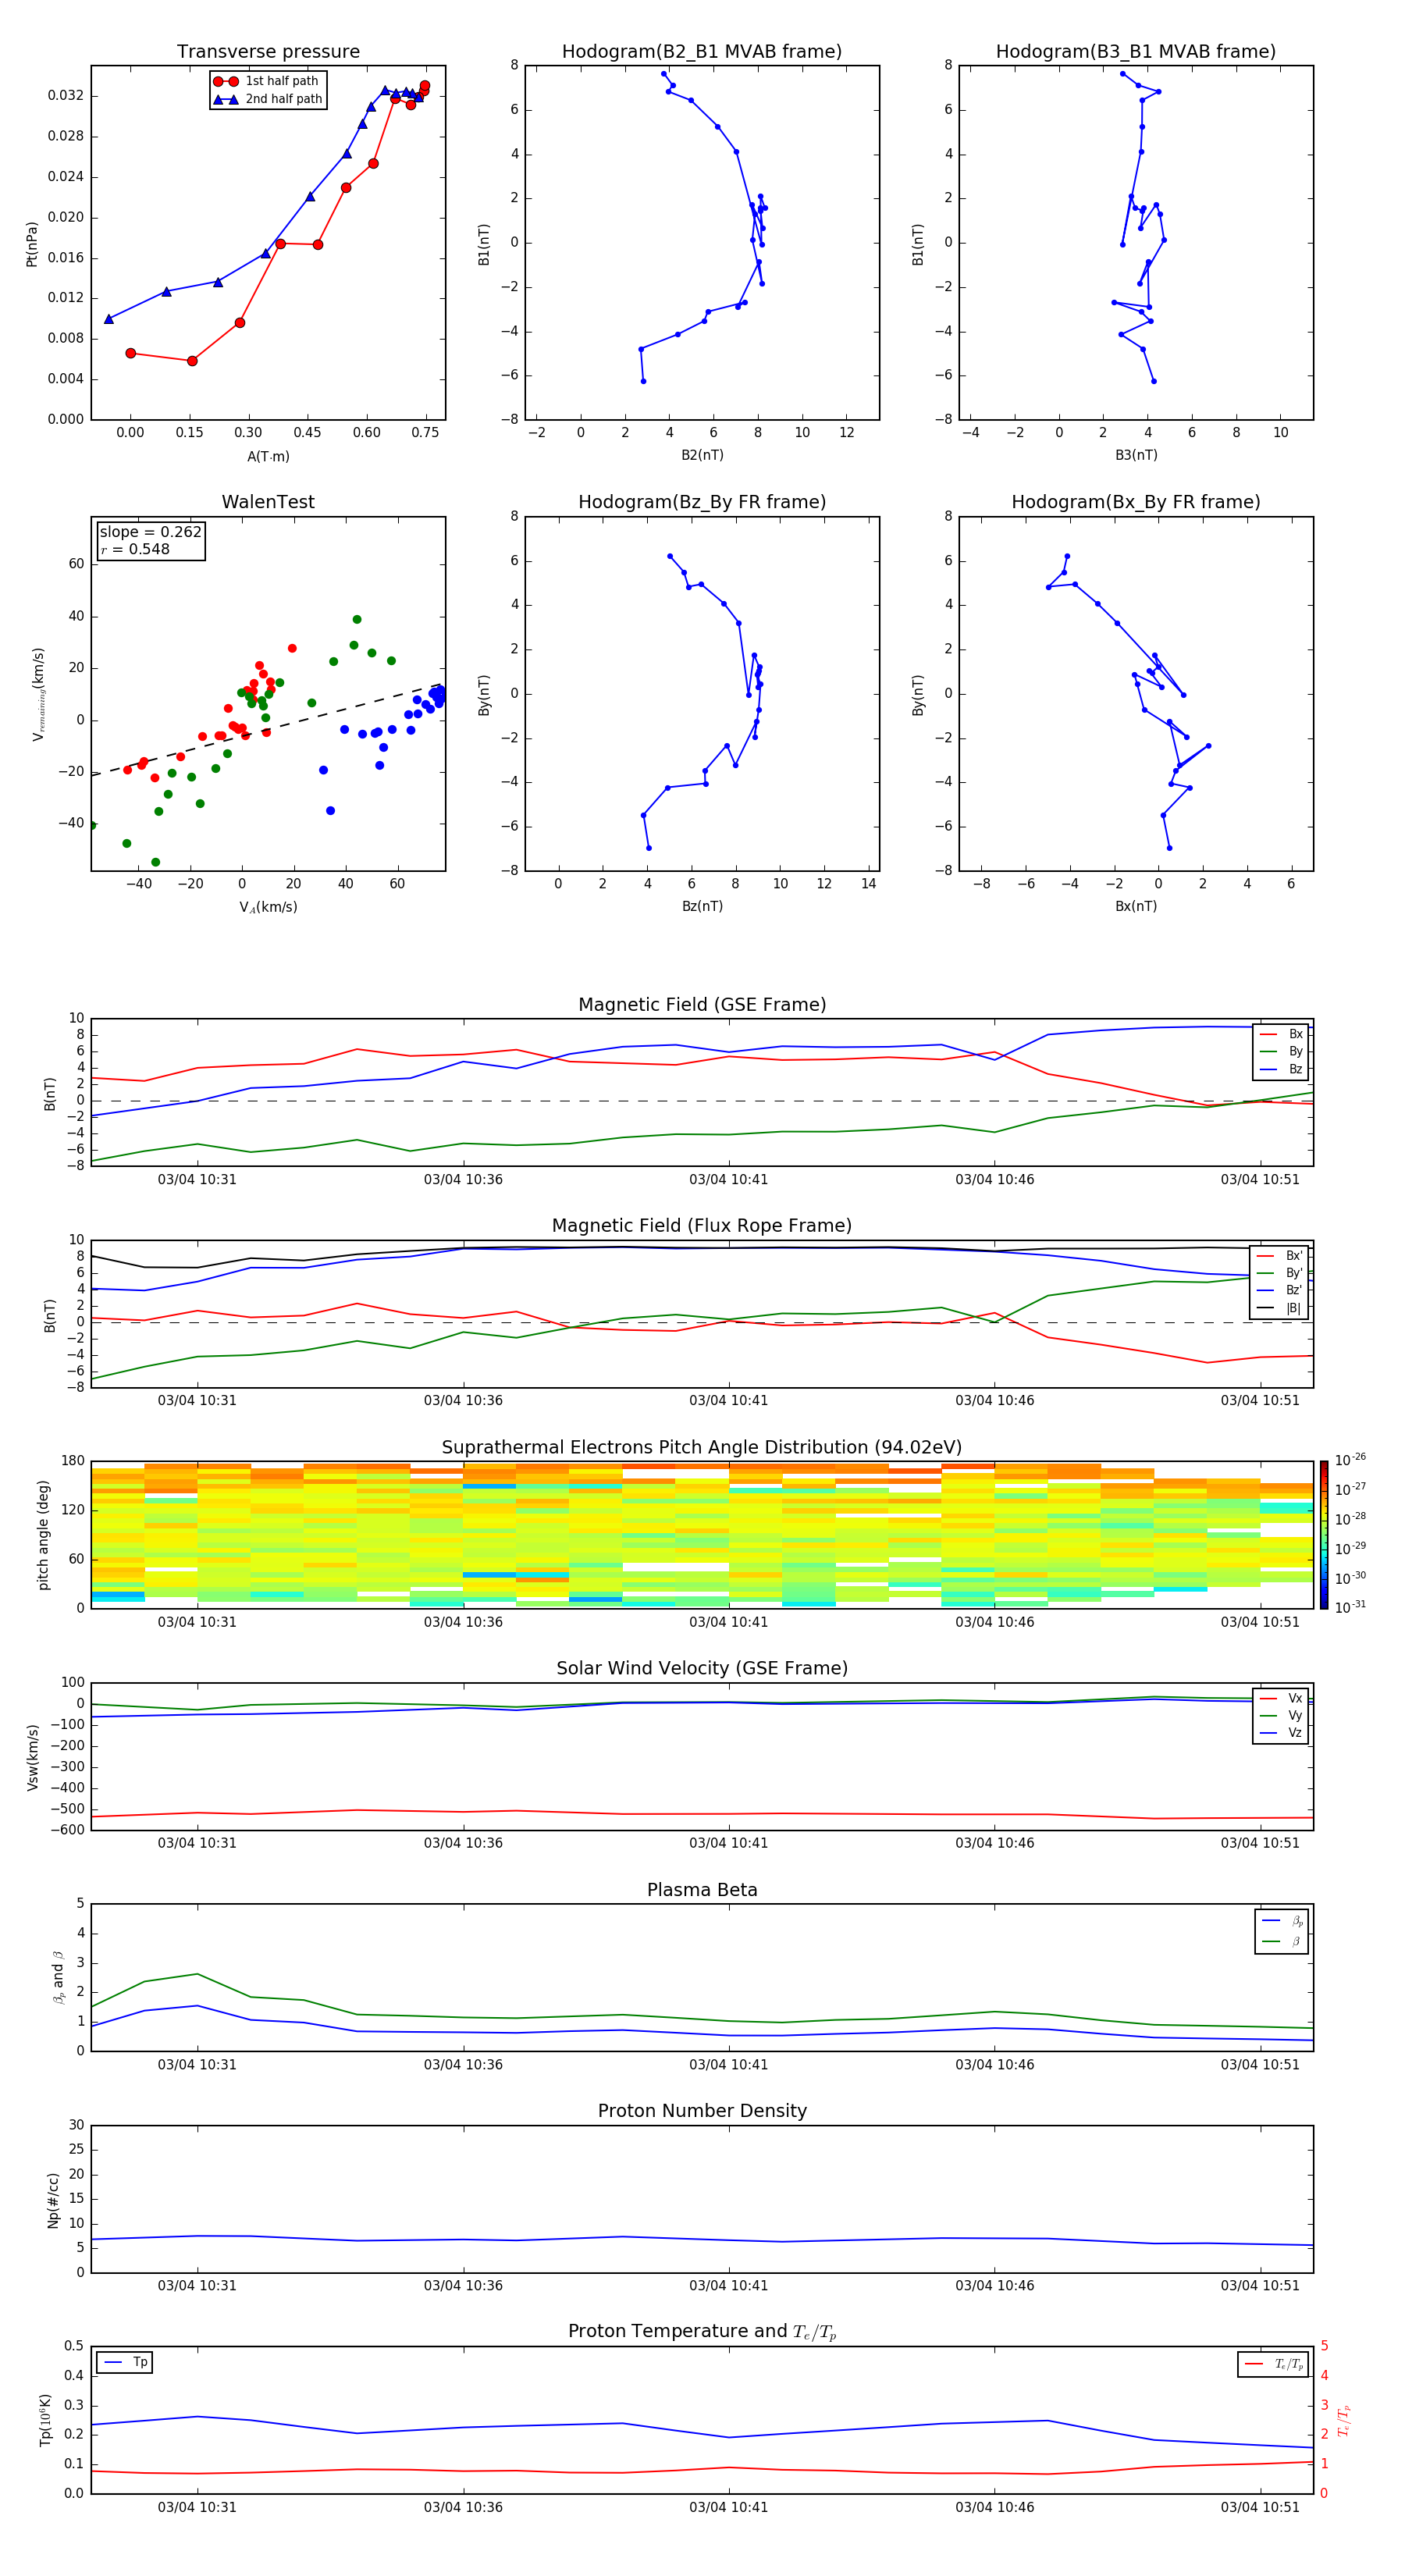Click '03/04 10:51' tick under GSE magnetic field
This screenshot has width=1405, height=2576.
(1260, 1180)
